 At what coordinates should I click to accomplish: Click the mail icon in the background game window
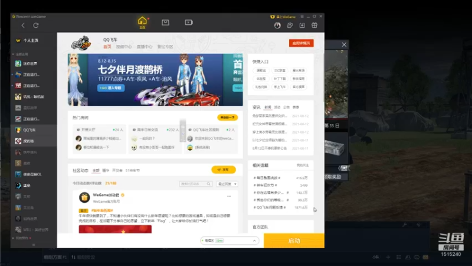click(x=425, y=257)
